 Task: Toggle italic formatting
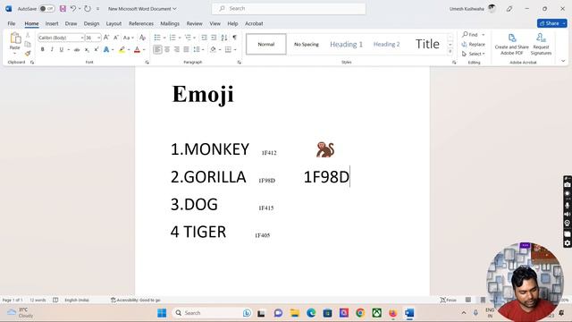point(52,49)
